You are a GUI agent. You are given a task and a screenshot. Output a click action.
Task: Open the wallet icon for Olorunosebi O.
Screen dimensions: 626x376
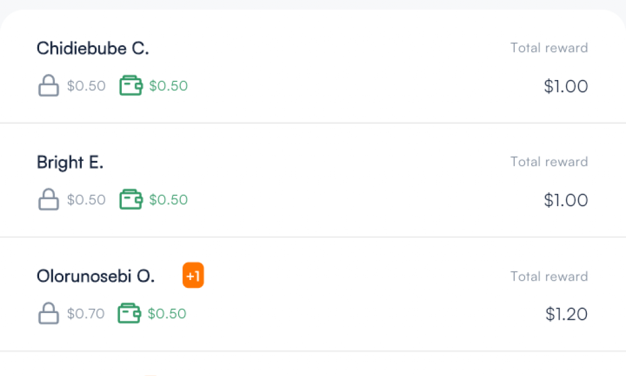129,314
